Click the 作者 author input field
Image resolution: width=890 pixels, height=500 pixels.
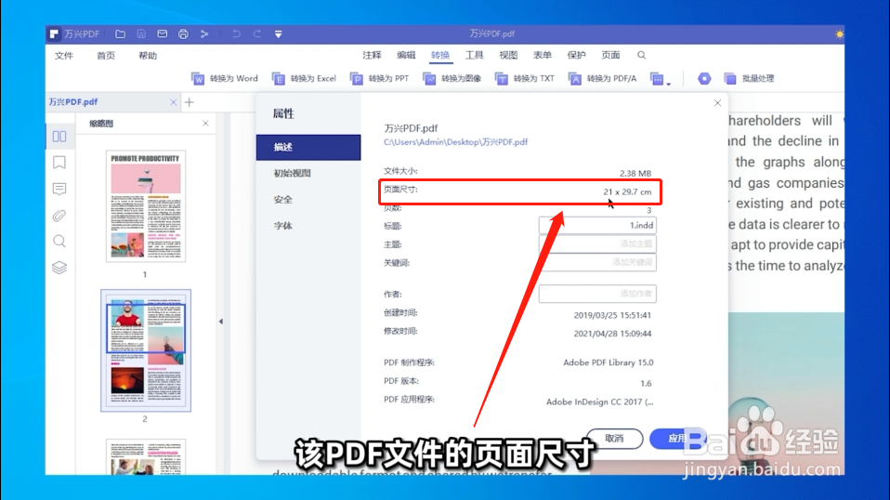tap(597, 294)
